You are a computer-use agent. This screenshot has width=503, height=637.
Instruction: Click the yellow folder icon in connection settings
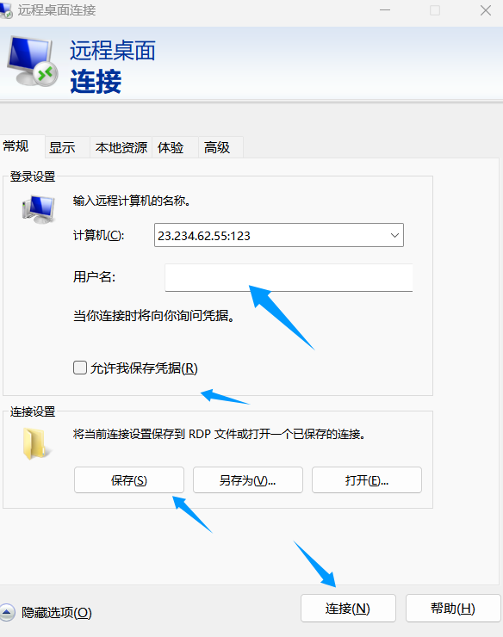coord(37,443)
